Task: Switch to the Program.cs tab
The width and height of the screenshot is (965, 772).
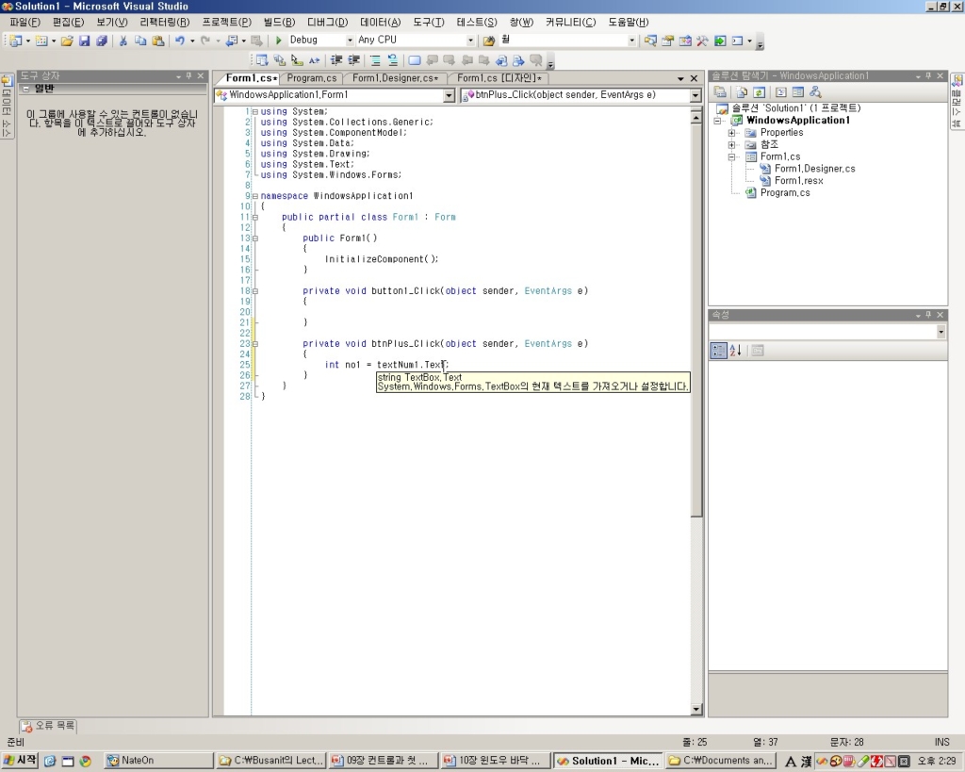Action: 311,78
